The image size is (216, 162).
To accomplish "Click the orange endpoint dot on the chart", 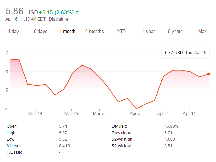I will pos(209,74).
